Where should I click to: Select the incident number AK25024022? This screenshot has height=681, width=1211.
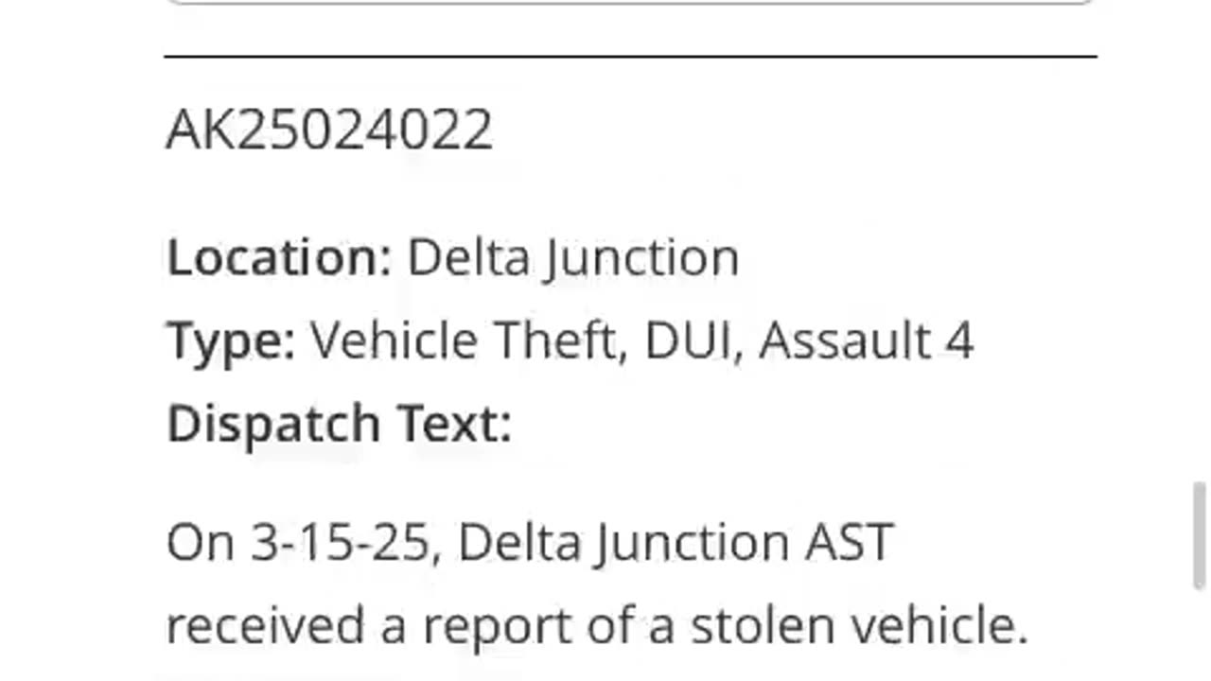coord(329,130)
